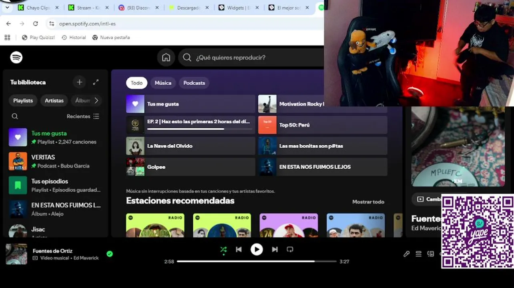Open the Chrome apps grid in bookmarks bar
The height and width of the screenshot is (288, 514).
pyautogui.click(x=7, y=37)
